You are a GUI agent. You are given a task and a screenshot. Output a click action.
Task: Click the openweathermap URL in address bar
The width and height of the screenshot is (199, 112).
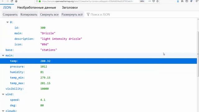(87, 1)
